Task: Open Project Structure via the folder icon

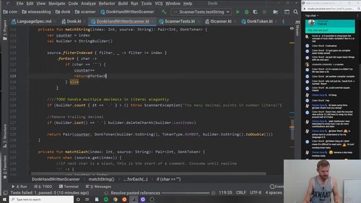Action: pyautogui.click(x=276, y=12)
